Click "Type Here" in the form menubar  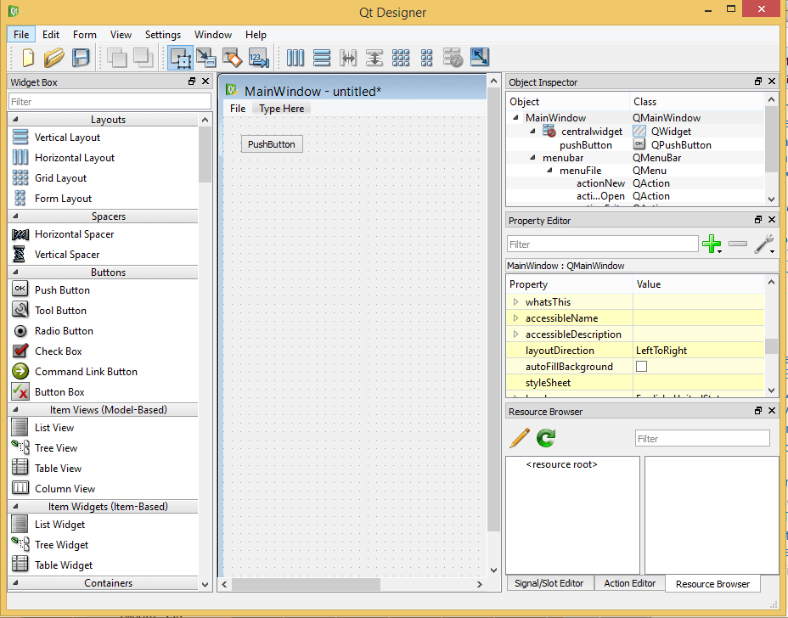pos(282,109)
